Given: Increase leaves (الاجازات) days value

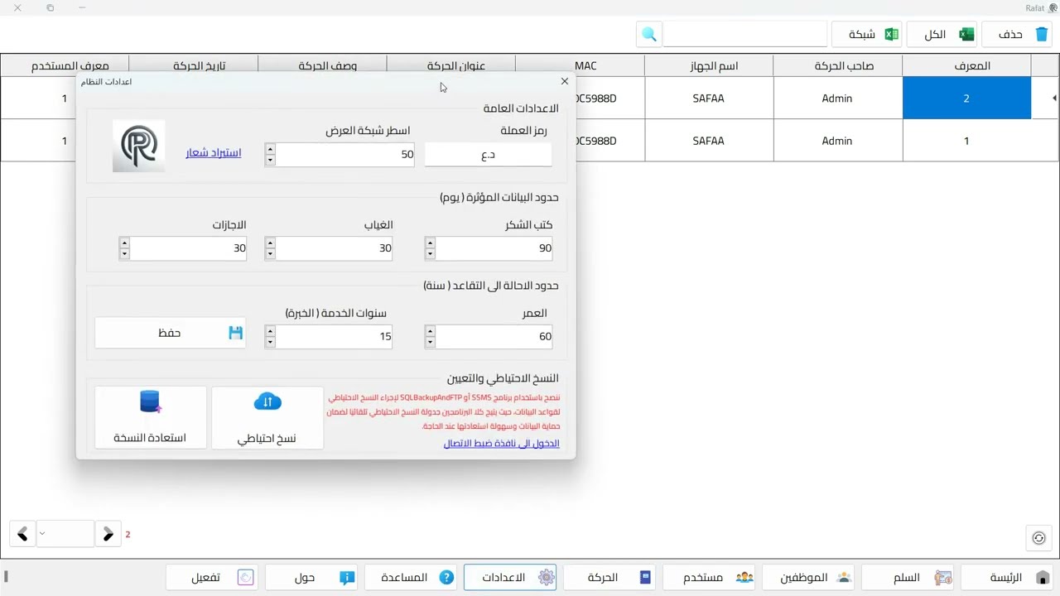Looking at the screenshot, I should 124,243.
